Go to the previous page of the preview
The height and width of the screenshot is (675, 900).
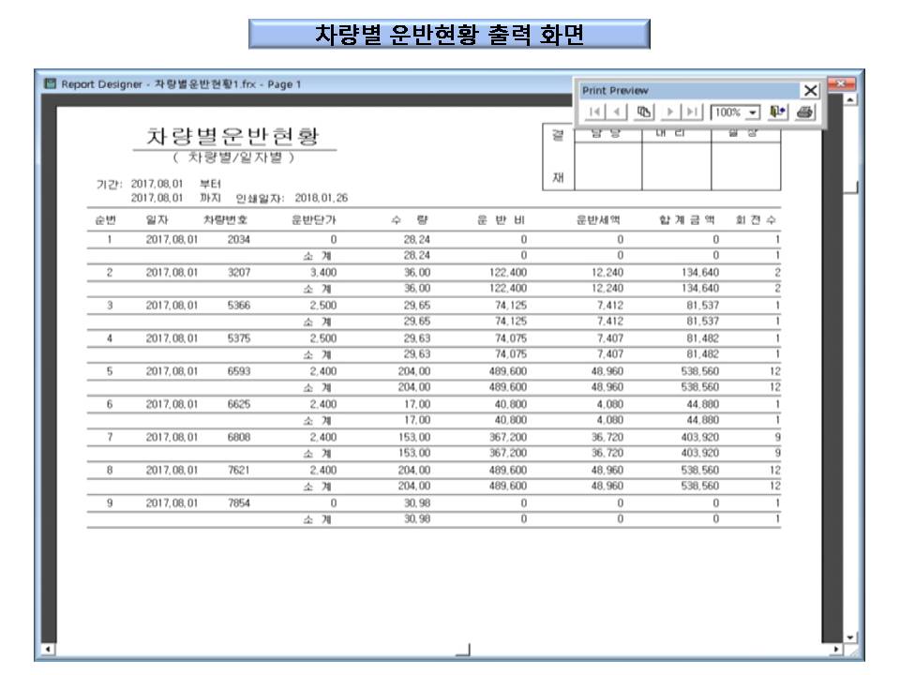(617, 112)
